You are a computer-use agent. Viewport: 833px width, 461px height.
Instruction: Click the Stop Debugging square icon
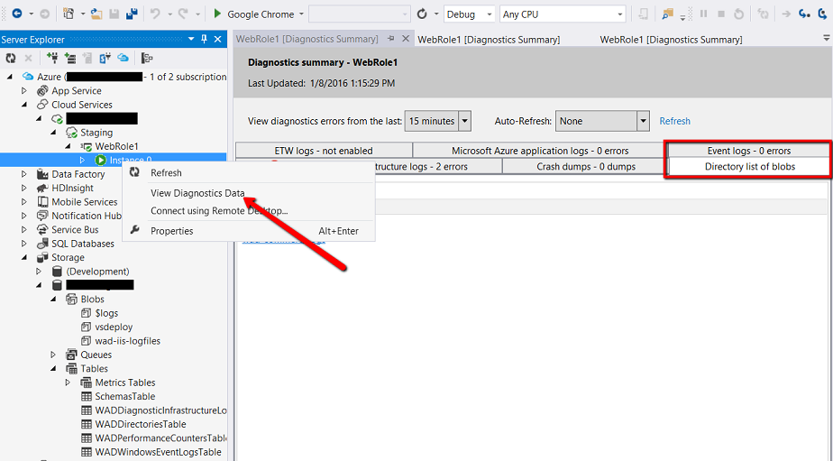tap(721, 14)
